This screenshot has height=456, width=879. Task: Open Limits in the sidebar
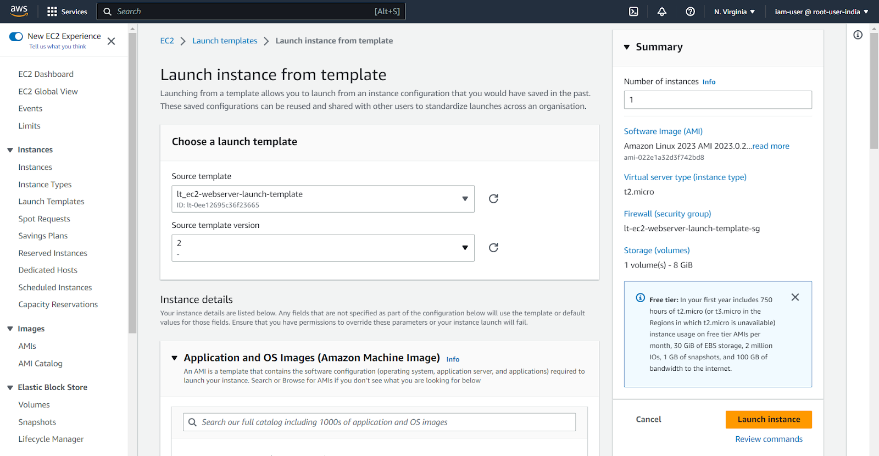pos(29,126)
